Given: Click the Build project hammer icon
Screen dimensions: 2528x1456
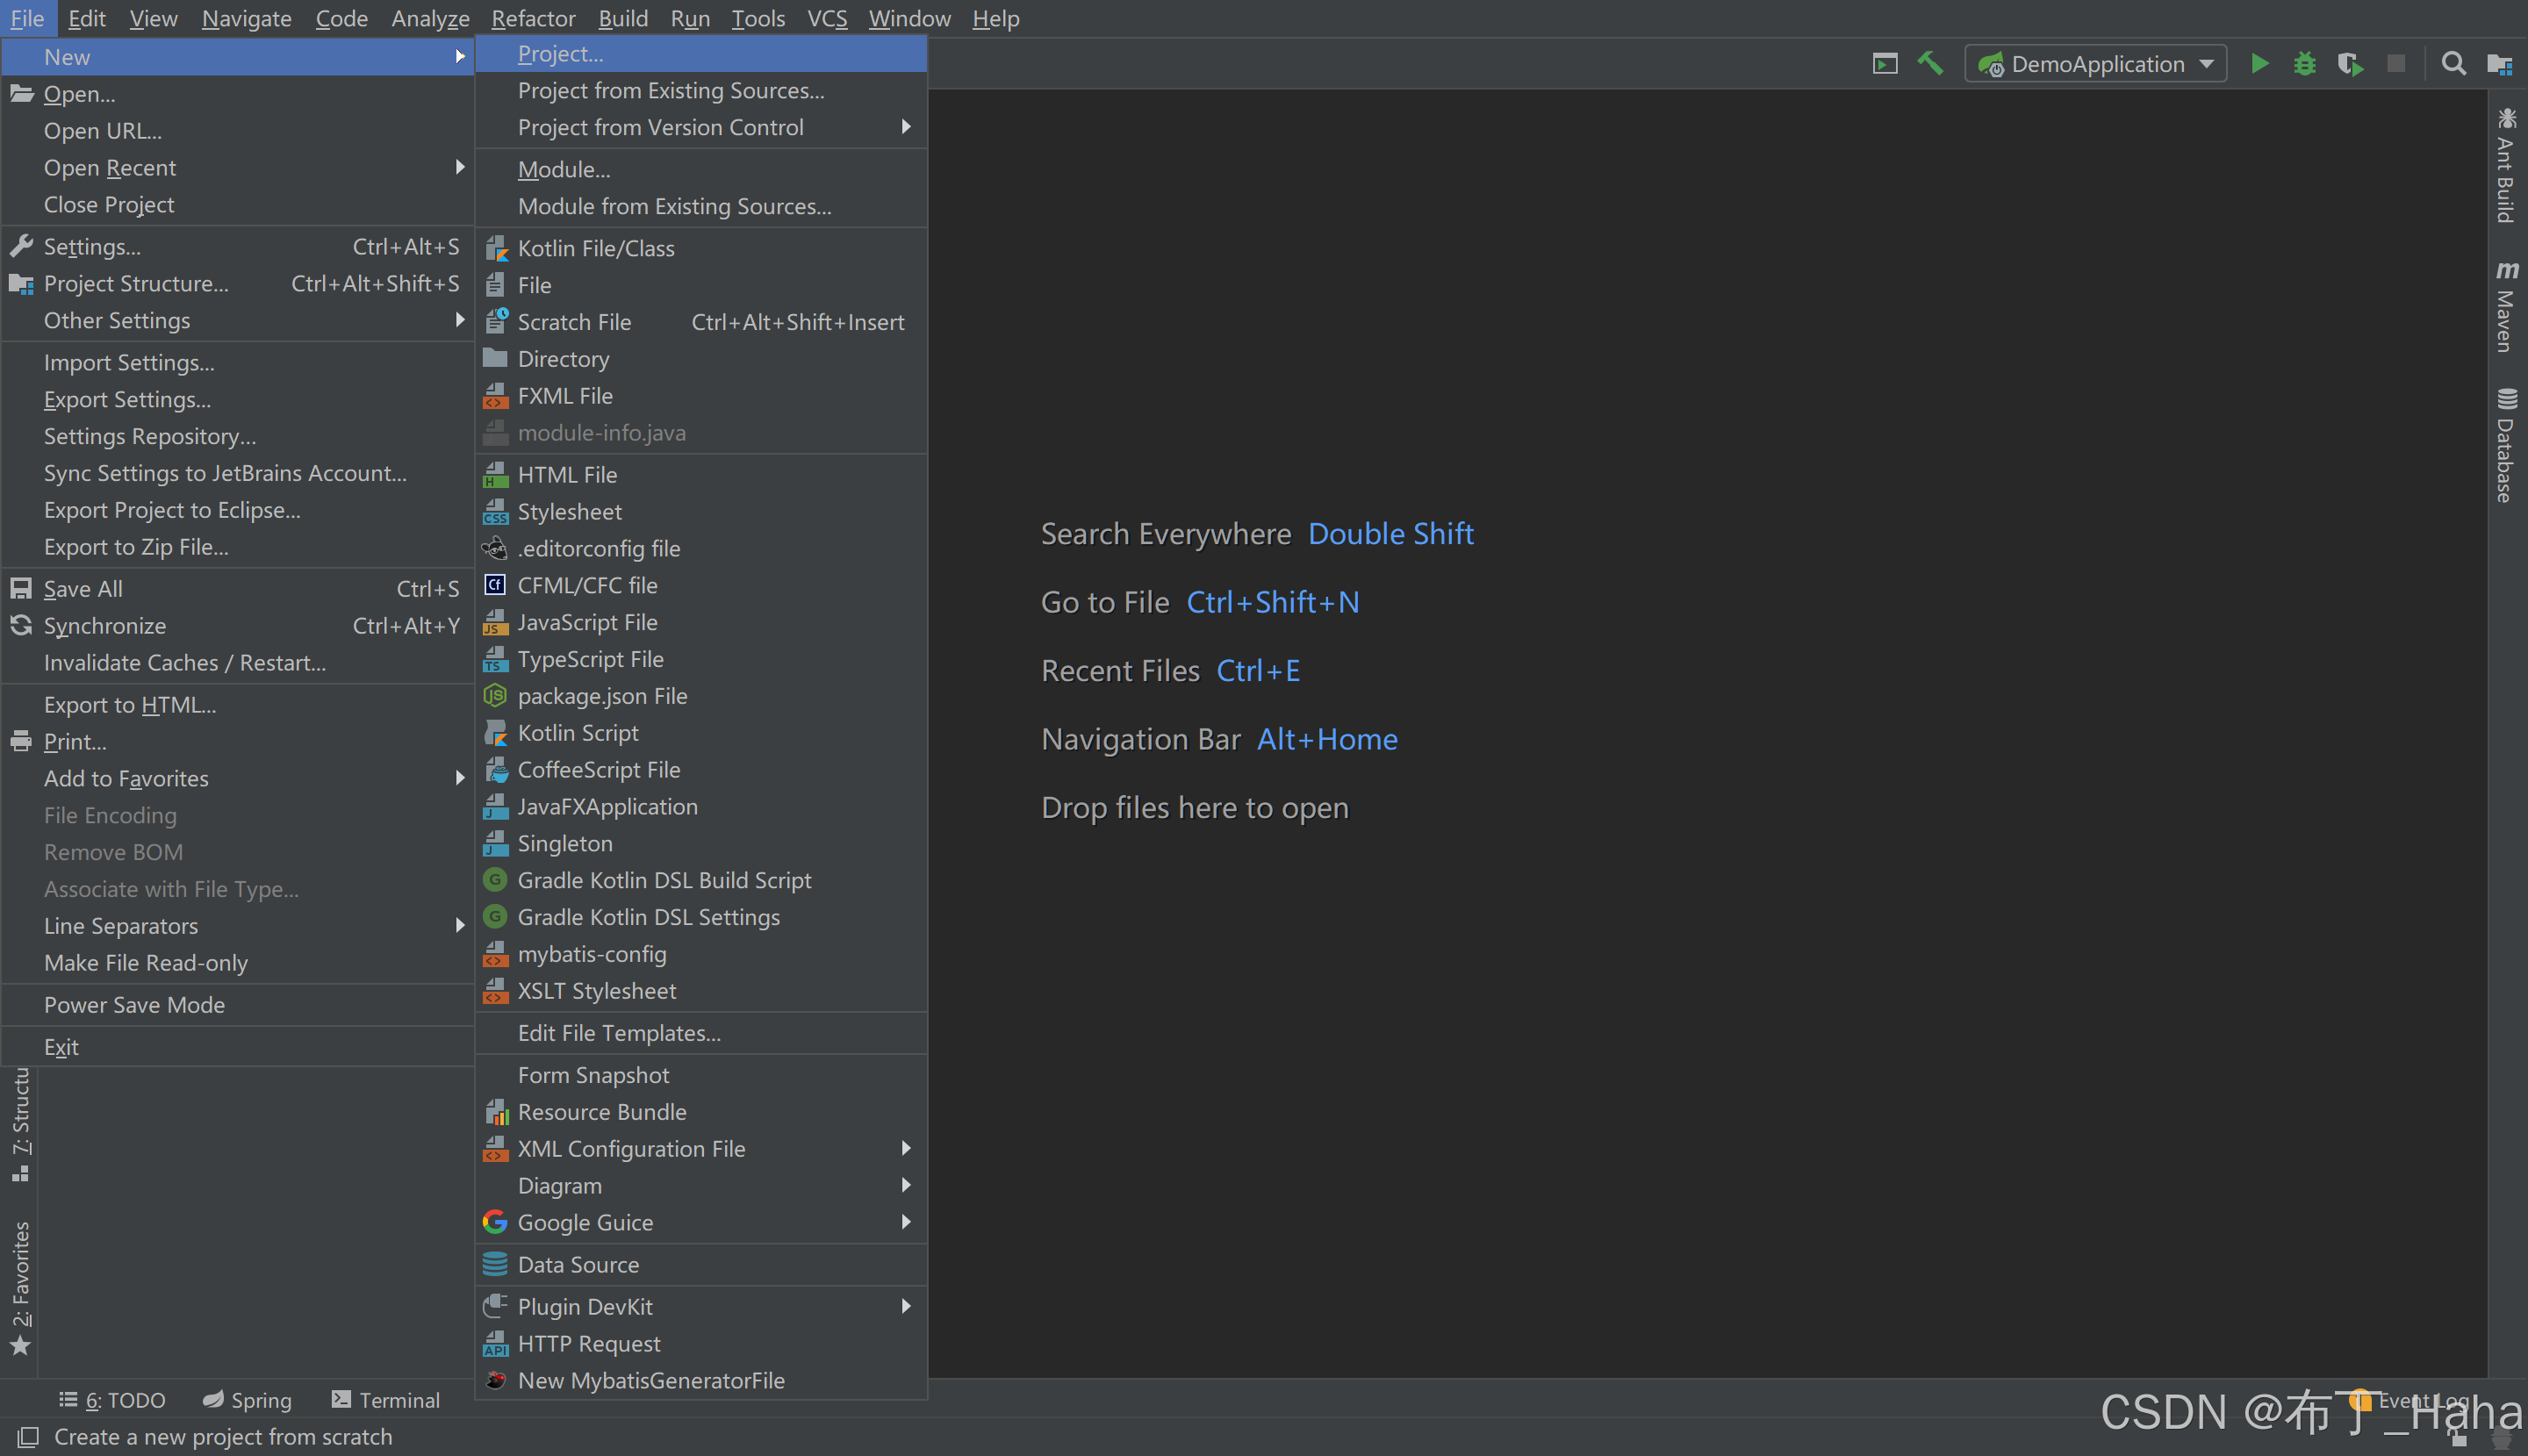Looking at the screenshot, I should 1930,64.
